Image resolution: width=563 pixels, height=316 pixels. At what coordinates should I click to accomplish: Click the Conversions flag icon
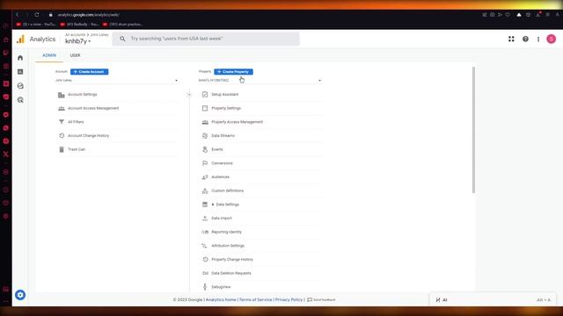coord(205,163)
